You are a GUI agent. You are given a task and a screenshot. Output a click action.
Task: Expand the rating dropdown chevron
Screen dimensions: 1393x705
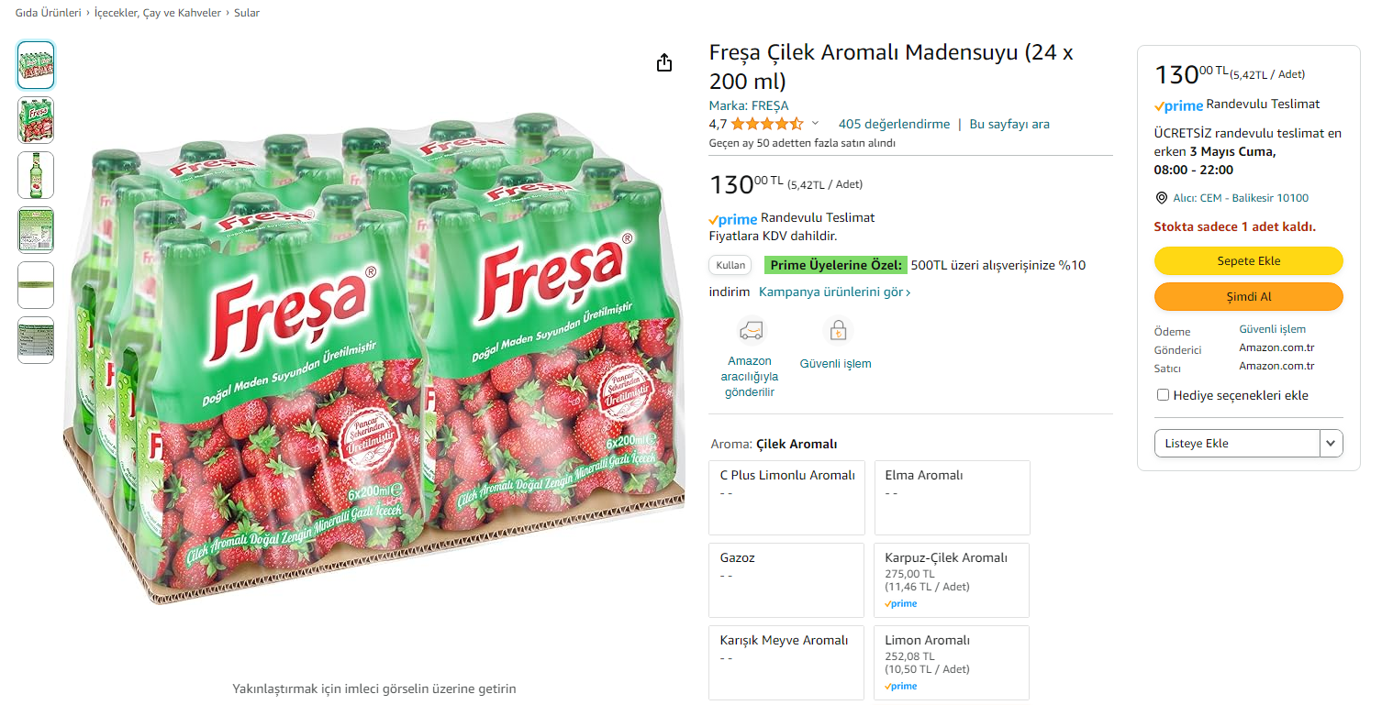[815, 124]
